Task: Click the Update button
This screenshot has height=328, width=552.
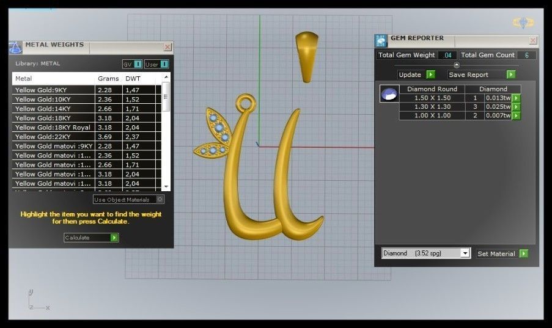Action: 416,75
